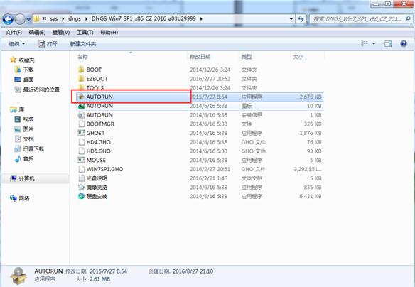Click the 计算机 icon in the sidebar
This screenshot has height=287, width=415.
click(x=14, y=179)
